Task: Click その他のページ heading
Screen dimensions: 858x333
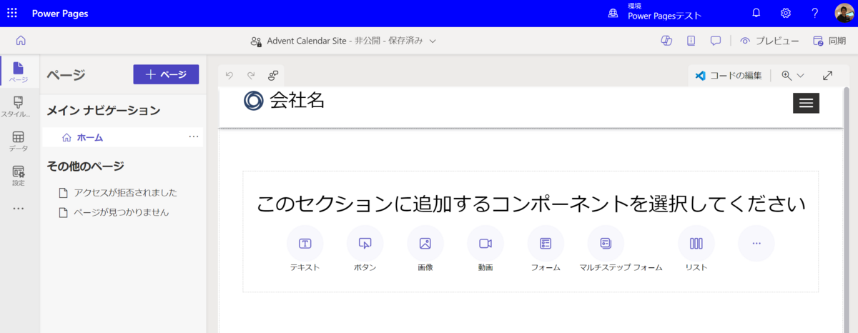Action: [x=85, y=166]
